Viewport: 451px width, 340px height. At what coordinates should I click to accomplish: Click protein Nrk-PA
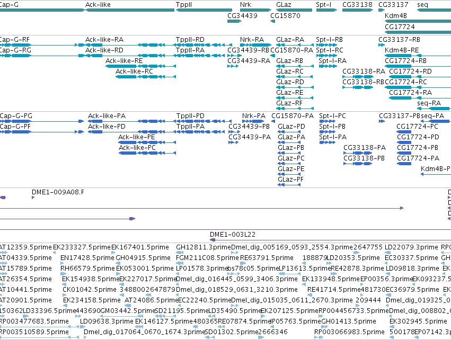(254, 116)
